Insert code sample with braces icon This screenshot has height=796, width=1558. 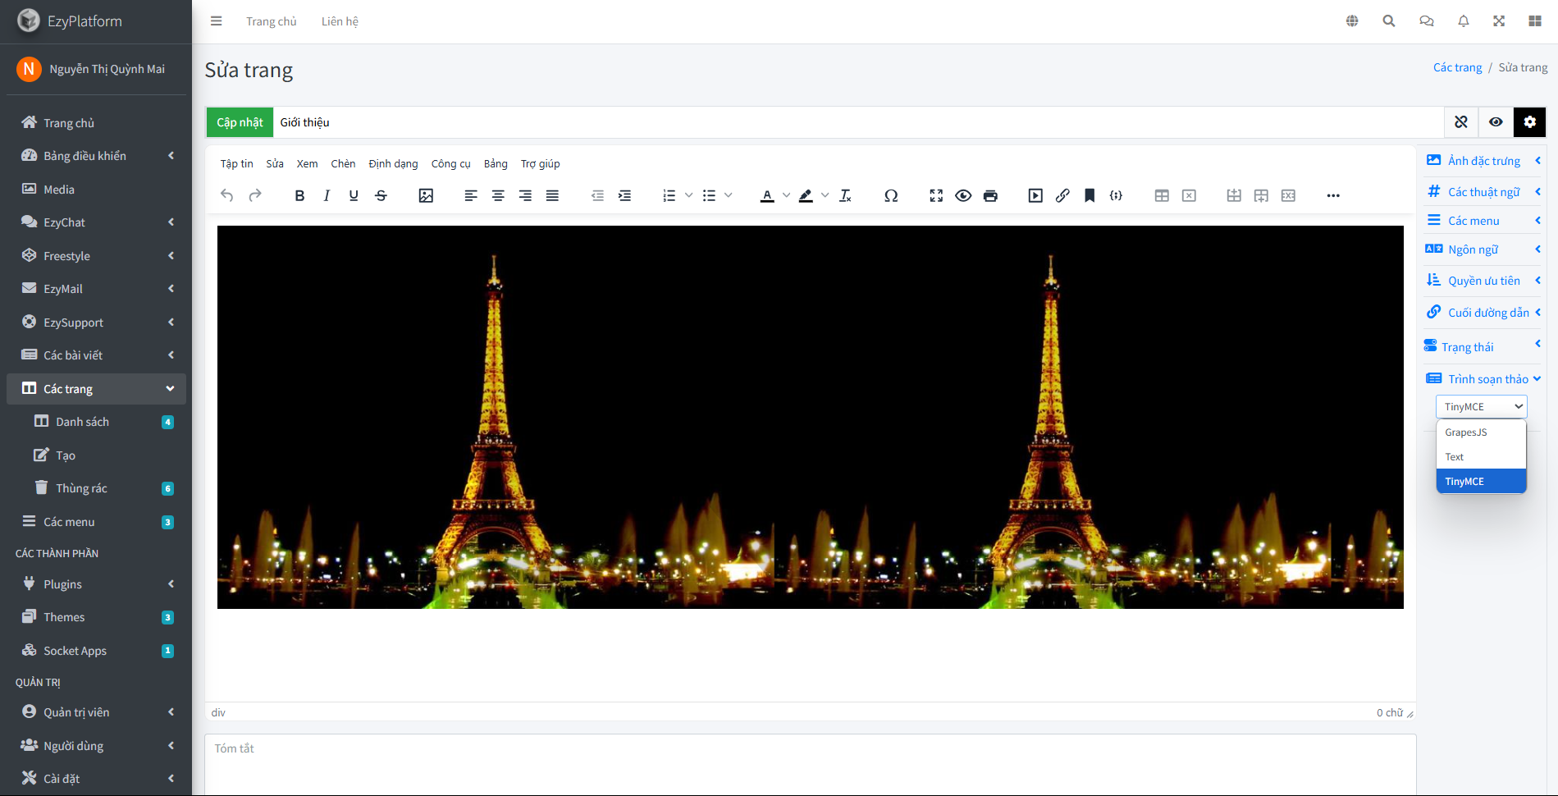(1116, 195)
